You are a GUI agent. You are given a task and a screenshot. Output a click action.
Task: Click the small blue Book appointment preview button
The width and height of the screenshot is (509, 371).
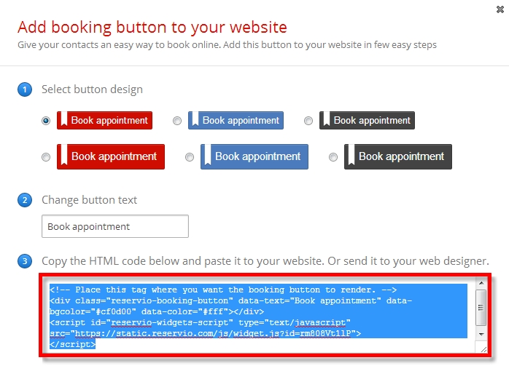[236, 121]
